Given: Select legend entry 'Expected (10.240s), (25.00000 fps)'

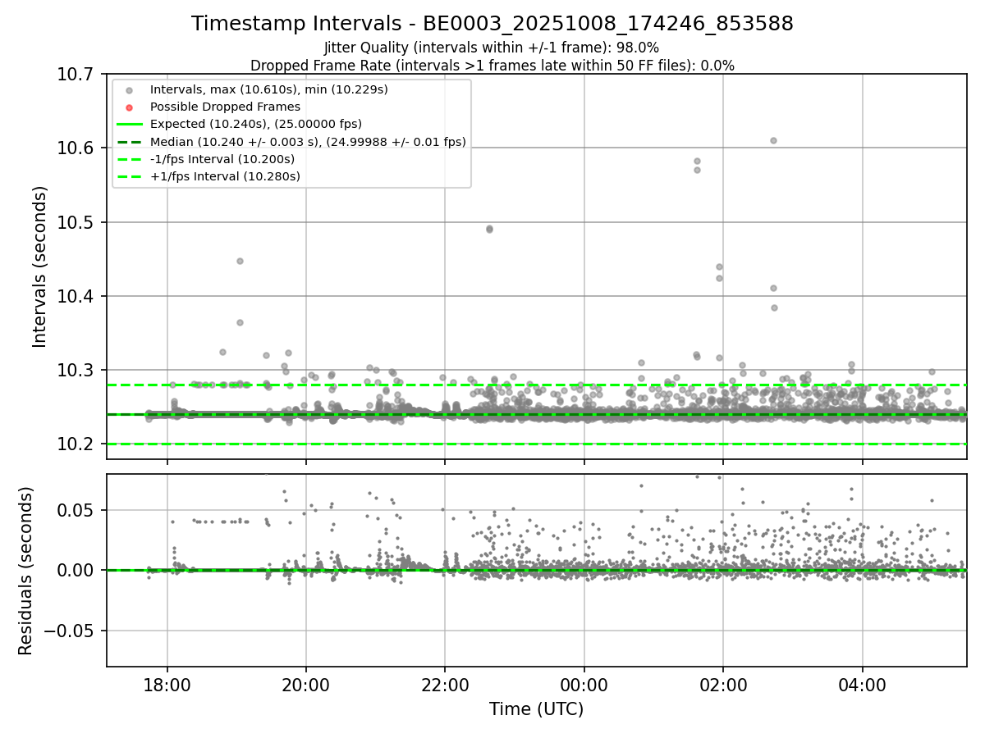Looking at the screenshot, I should pyautogui.click(x=256, y=124).
